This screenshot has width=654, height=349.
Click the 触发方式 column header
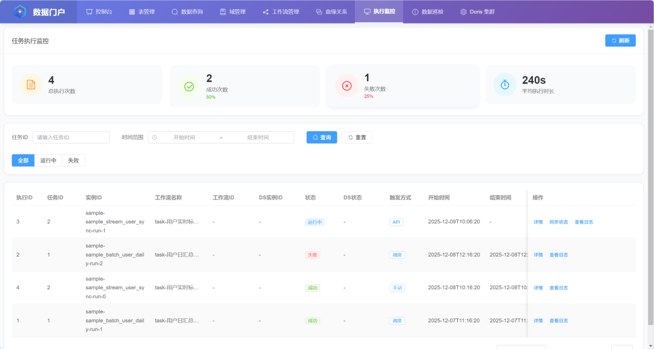tap(400, 197)
